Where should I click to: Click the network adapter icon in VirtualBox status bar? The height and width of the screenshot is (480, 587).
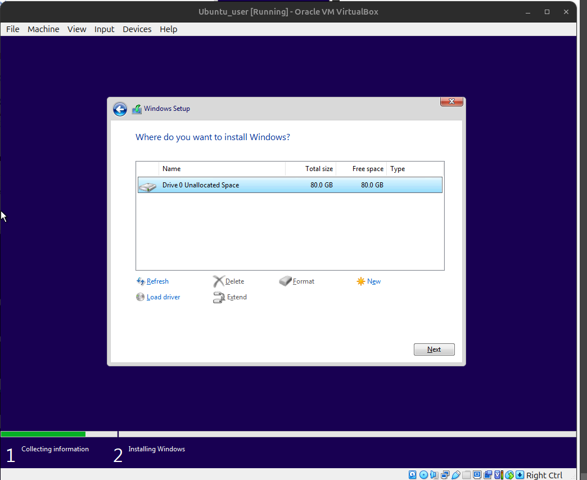tap(445, 475)
